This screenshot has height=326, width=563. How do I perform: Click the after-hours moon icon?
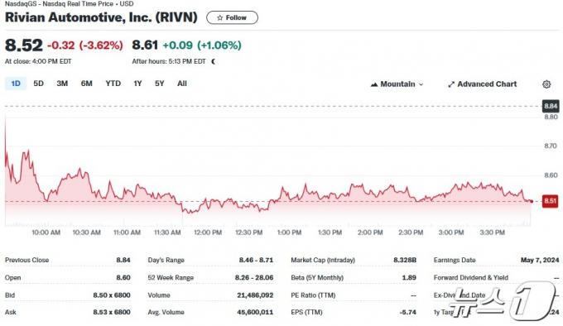click(x=214, y=62)
